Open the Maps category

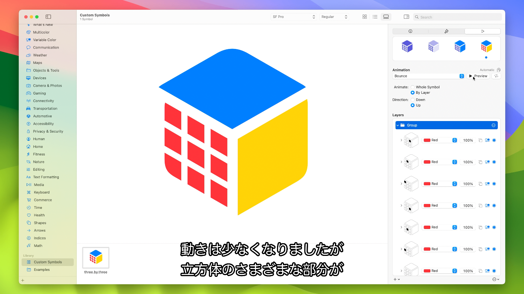(x=37, y=63)
